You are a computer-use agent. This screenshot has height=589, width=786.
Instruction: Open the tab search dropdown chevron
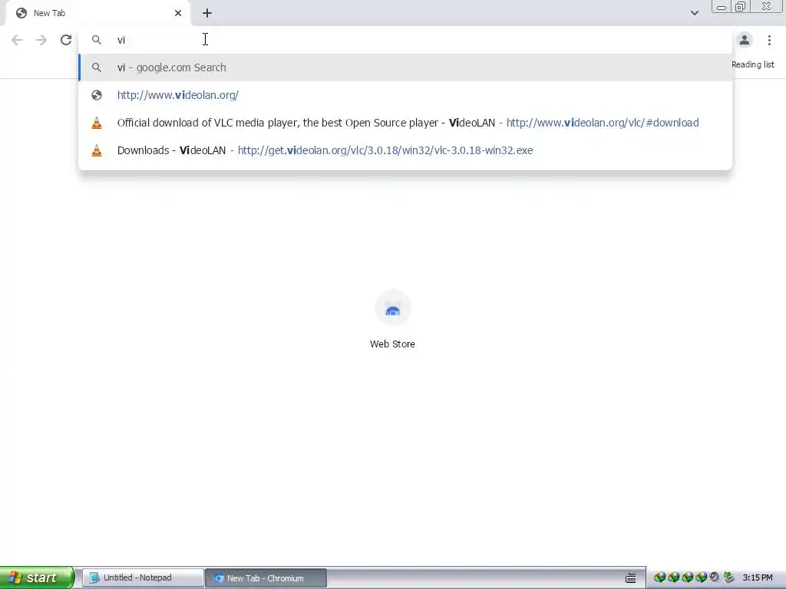click(694, 13)
